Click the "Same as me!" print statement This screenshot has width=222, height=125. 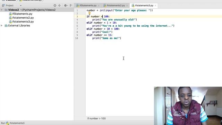107,38
